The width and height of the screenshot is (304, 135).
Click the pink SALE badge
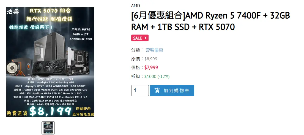coord(140,38)
